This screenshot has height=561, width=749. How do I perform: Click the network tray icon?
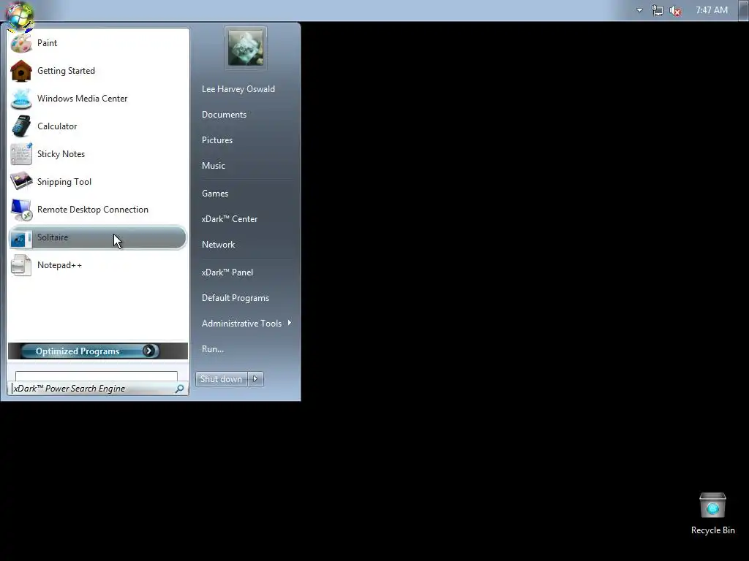point(658,10)
